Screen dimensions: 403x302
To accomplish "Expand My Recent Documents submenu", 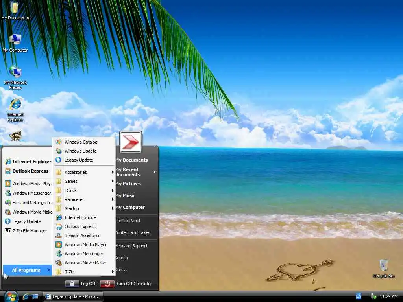I will (x=136, y=172).
